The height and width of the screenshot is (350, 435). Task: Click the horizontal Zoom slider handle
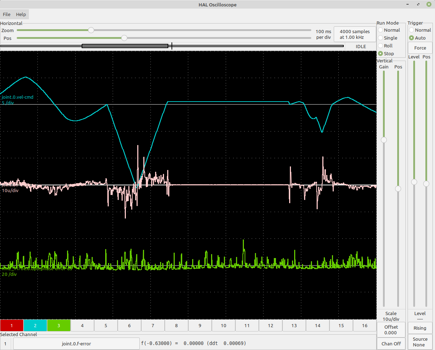coord(91,30)
